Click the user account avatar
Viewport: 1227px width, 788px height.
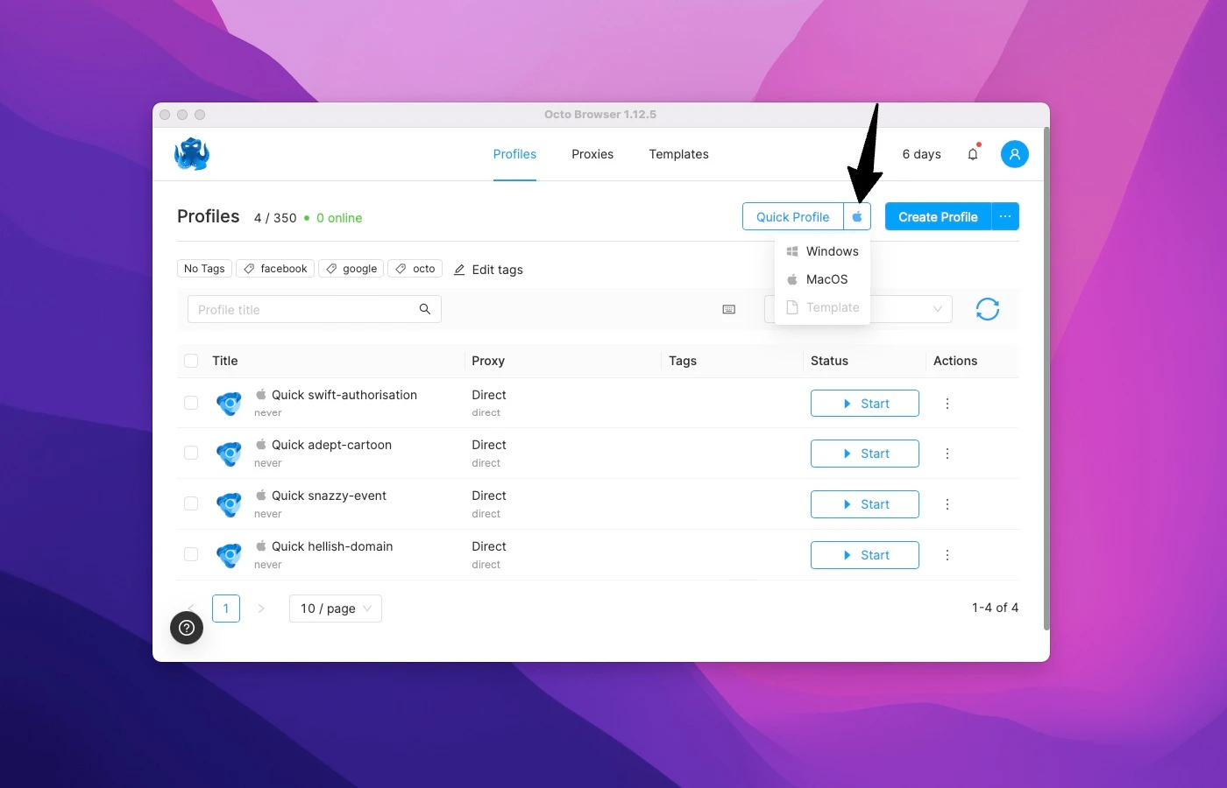tap(1014, 153)
